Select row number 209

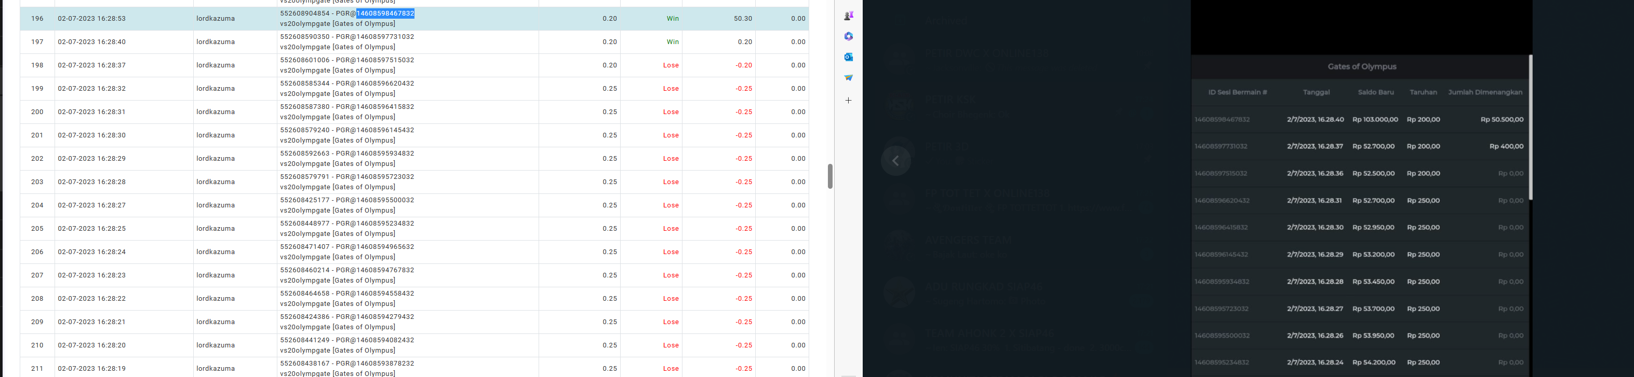click(x=37, y=322)
